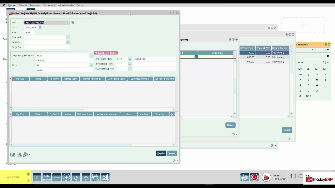Browse Organizasyonel Birim with ellipsis button
The width and height of the screenshot is (335, 188).
(x=91, y=56)
